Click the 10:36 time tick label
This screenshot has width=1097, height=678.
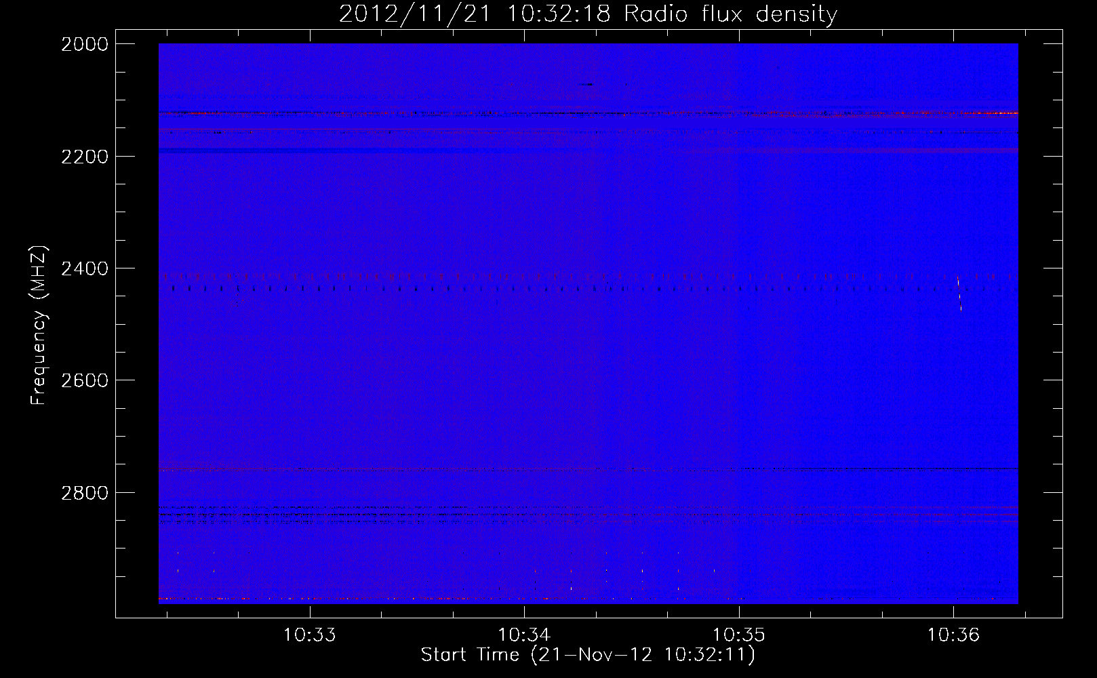[x=953, y=635]
